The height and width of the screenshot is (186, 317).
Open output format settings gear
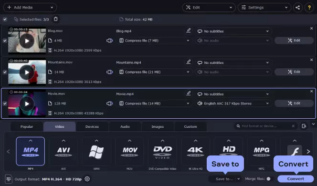click(87, 179)
